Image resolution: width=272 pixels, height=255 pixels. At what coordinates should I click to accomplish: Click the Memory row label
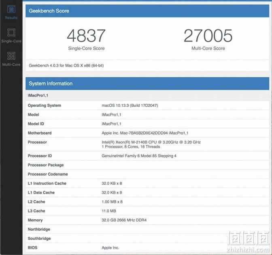[x=35, y=220]
